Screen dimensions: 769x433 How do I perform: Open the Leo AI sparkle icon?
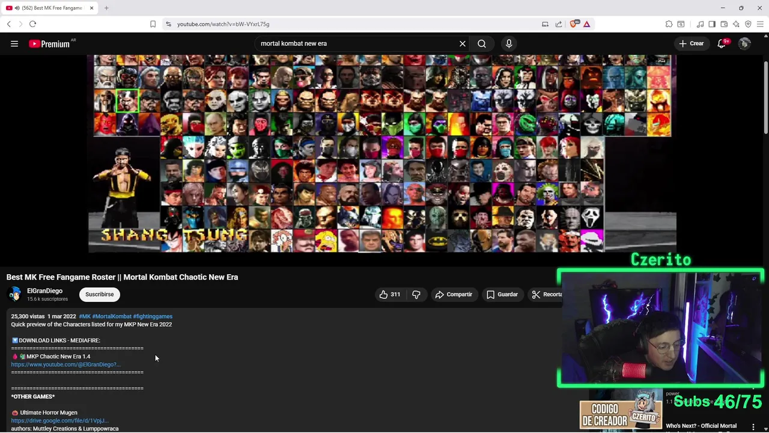click(x=736, y=24)
